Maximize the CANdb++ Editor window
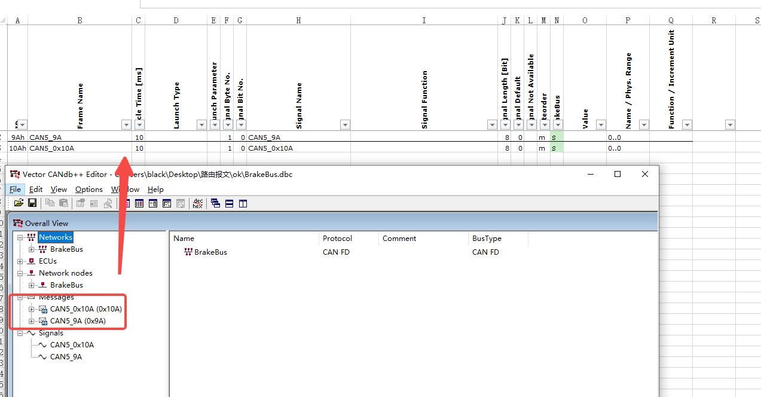The width and height of the screenshot is (761, 397). click(x=618, y=174)
